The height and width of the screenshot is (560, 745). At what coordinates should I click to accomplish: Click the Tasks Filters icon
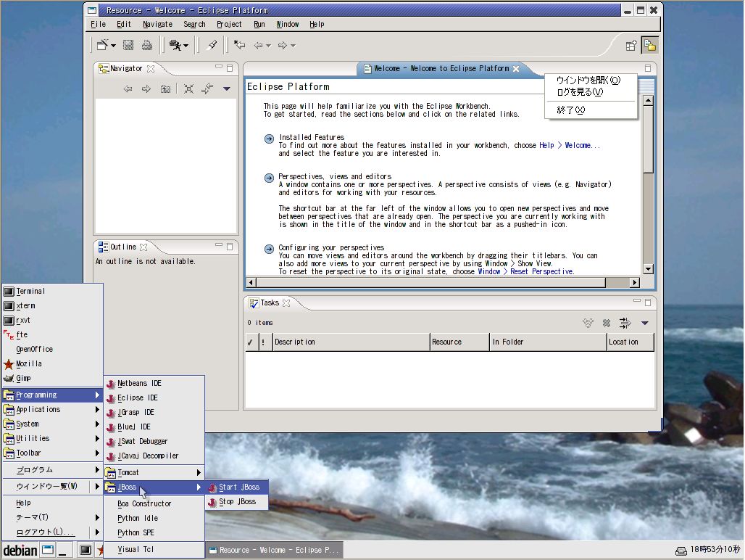point(625,324)
